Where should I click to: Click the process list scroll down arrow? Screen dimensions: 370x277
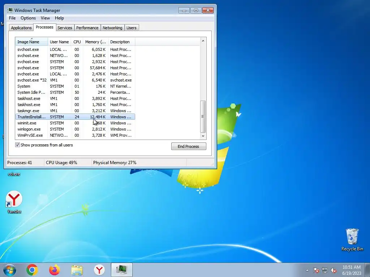pos(203,136)
